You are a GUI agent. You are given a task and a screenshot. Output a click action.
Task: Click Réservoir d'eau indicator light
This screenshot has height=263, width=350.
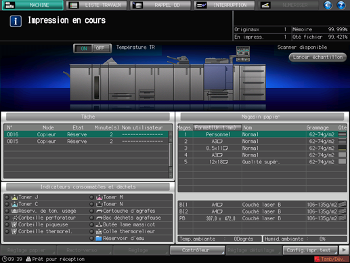tap(91, 239)
